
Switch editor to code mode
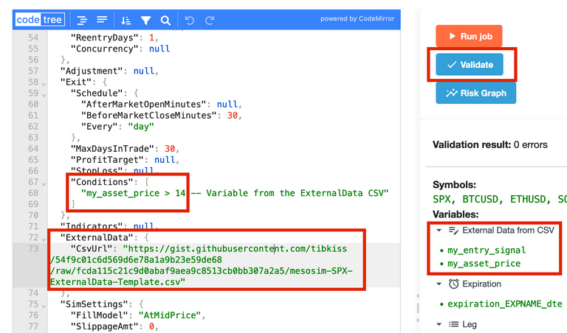point(27,20)
